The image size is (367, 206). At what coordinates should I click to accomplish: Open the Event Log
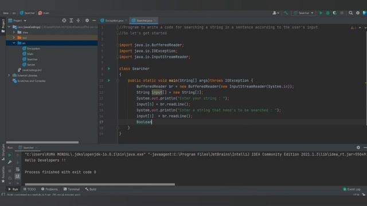[352, 189]
